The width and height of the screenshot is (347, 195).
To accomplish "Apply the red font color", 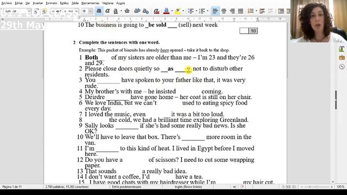I will (x=166, y=11).
